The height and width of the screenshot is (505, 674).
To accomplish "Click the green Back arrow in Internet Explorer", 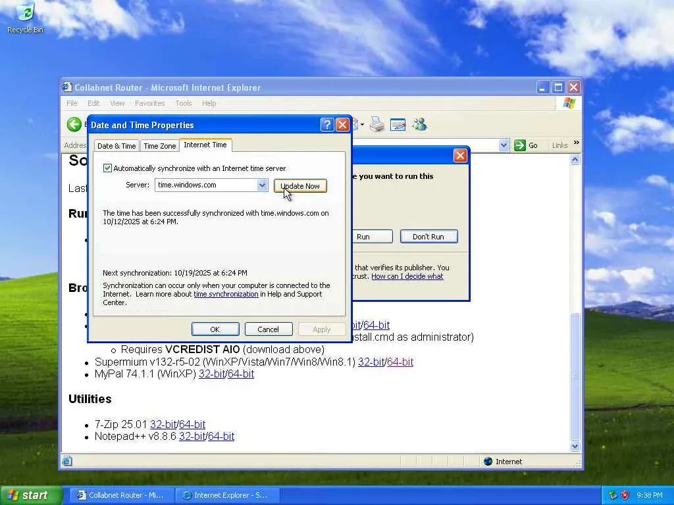I will coord(74,124).
